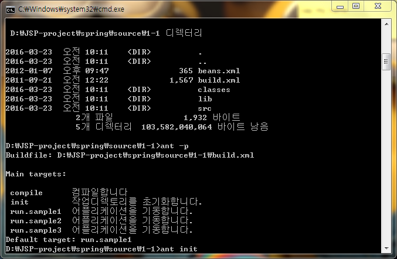Minimize the cmd.exe window
Screen dimensions: 397x259
[x=340, y=6]
